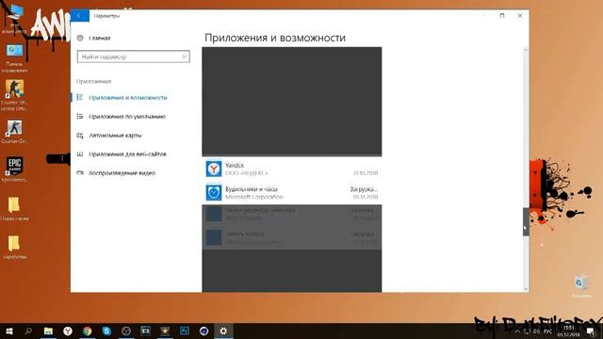Screen dimensions: 603x339
Task: Focus the Найти параметр search field
Action: [133, 56]
